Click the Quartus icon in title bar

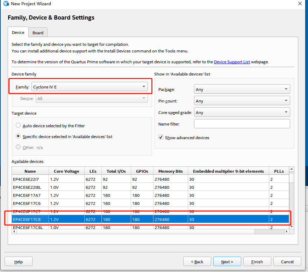pyautogui.click(x=6, y=4)
